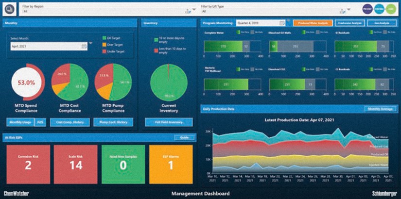
Task: Click the Current Inventory pie chart
Action: (169, 82)
